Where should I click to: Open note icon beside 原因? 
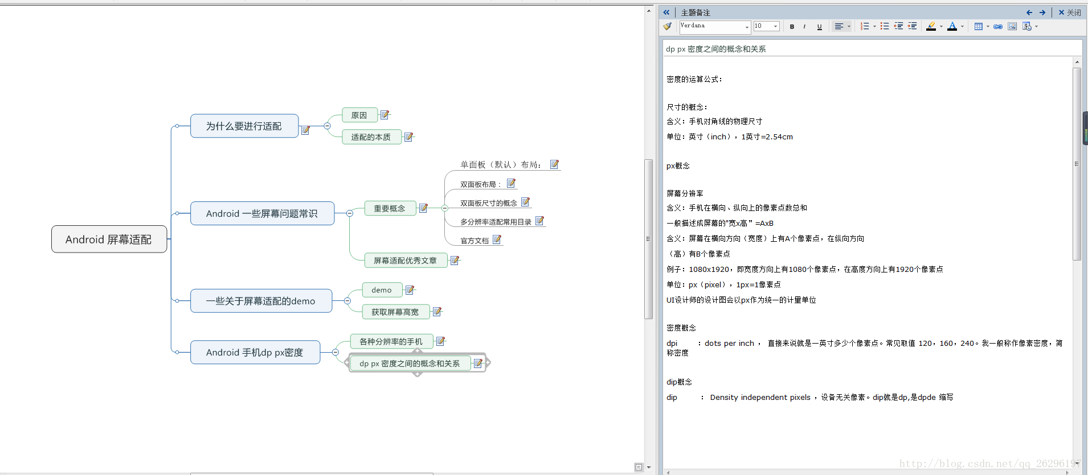pyautogui.click(x=385, y=114)
